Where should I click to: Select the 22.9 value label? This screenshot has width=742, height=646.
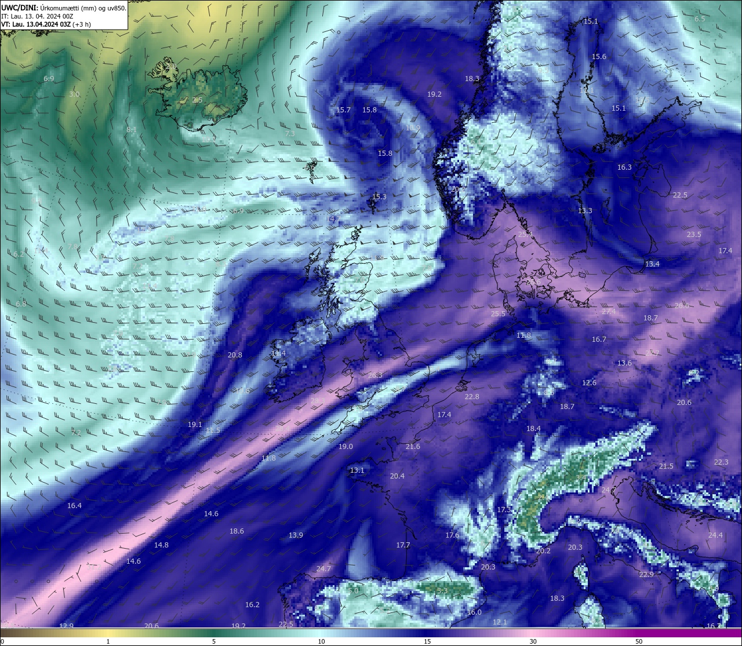[646, 575]
